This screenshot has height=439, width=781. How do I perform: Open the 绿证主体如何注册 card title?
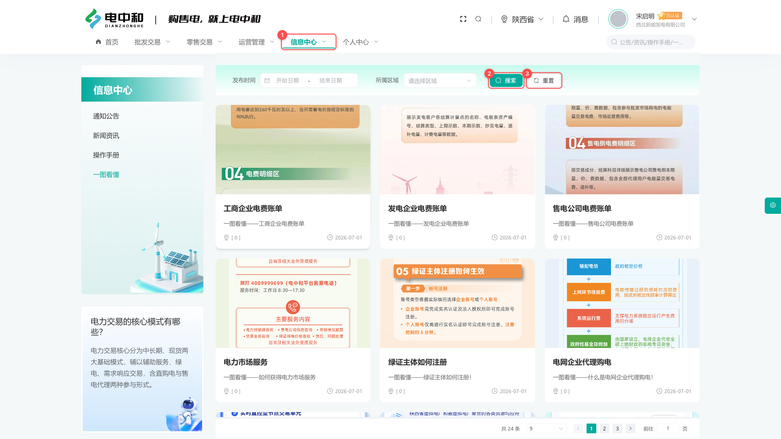[417, 362]
